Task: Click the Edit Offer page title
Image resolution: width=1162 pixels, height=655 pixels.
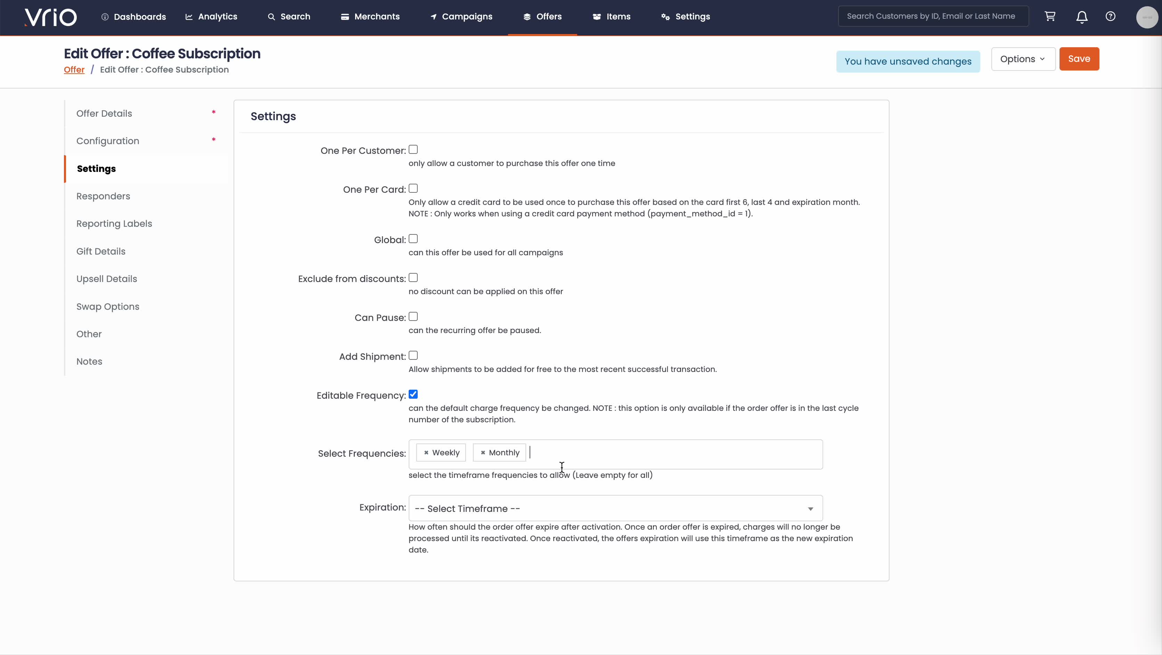Action: pos(162,53)
